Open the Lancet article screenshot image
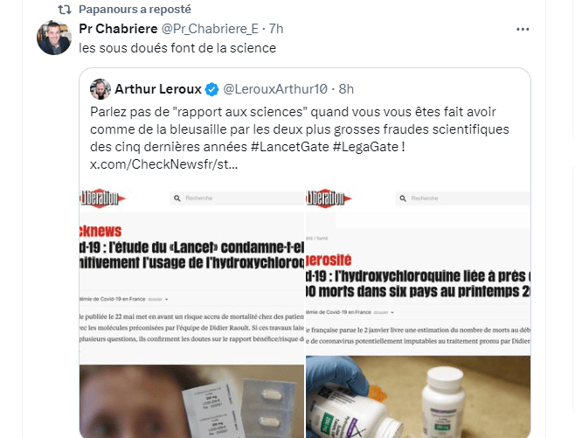 pos(191,312)
